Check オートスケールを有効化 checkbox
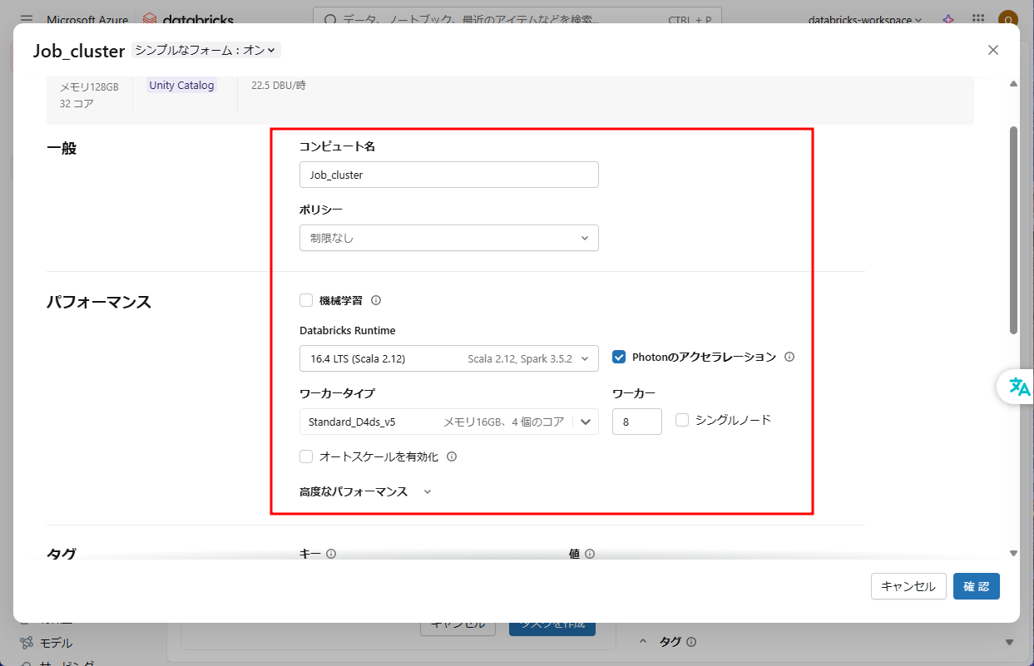Image resolution: width=1034 pixels, height=666 pixels. (x=306, y=456)
